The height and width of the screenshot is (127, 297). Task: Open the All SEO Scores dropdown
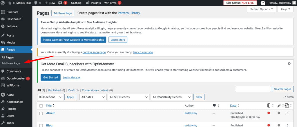click(x=128, y=97)
